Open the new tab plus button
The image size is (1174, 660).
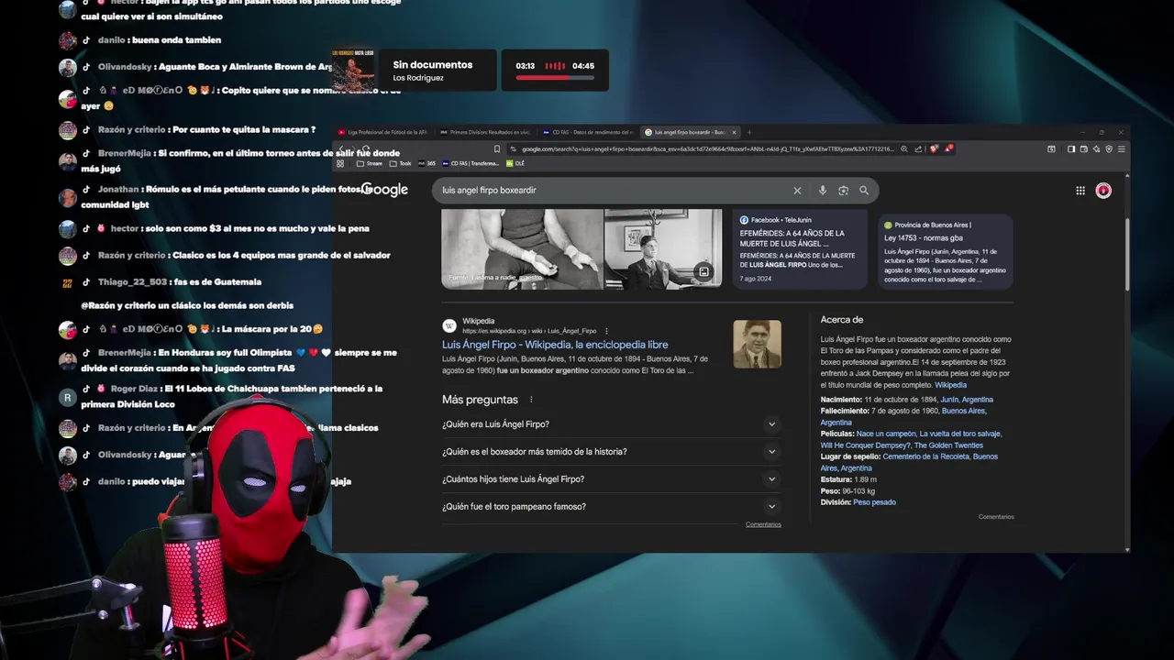click(x=748, y=132)
